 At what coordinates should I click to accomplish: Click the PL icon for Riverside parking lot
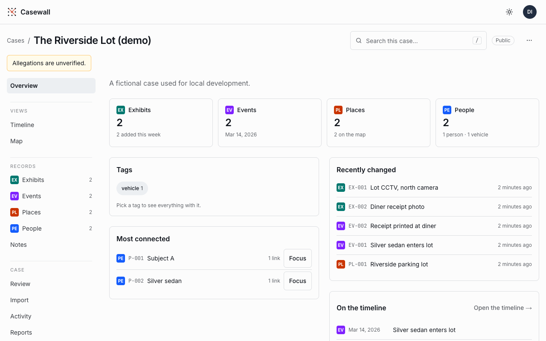coord(341,264)
